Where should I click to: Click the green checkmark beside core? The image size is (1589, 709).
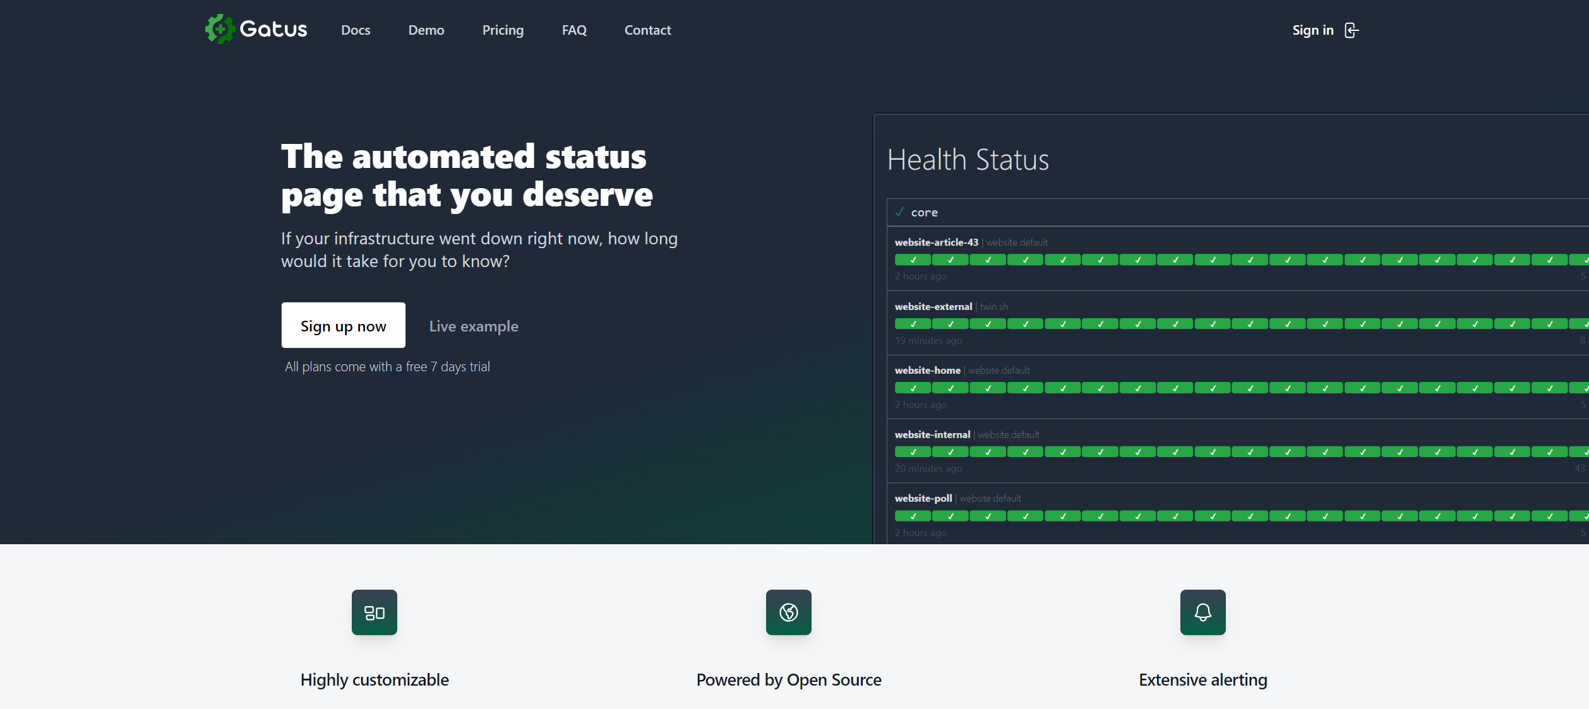[x=899, y=213]
